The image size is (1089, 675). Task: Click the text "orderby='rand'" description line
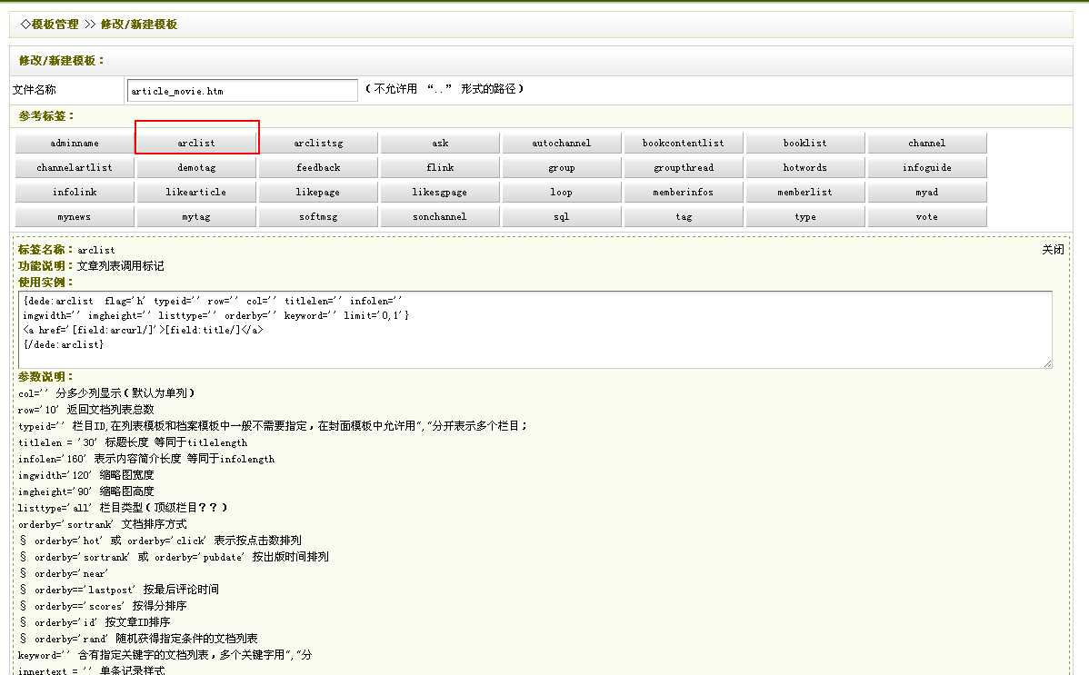pyautogui.click(x=145, y=638)
